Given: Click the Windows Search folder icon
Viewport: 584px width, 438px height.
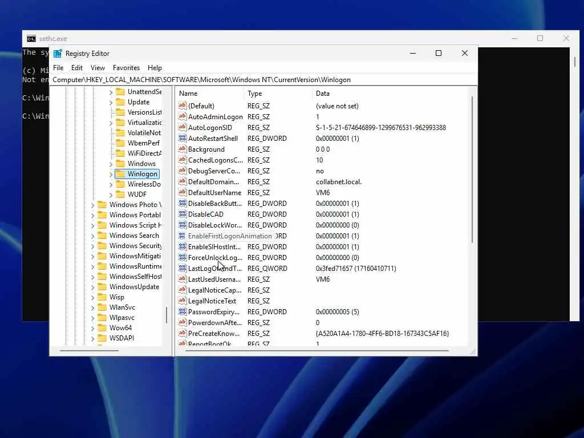Looking at the screenshot, I should tap(102, 236).
